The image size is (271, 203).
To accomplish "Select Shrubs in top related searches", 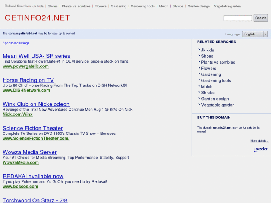I will click(178, 6).
